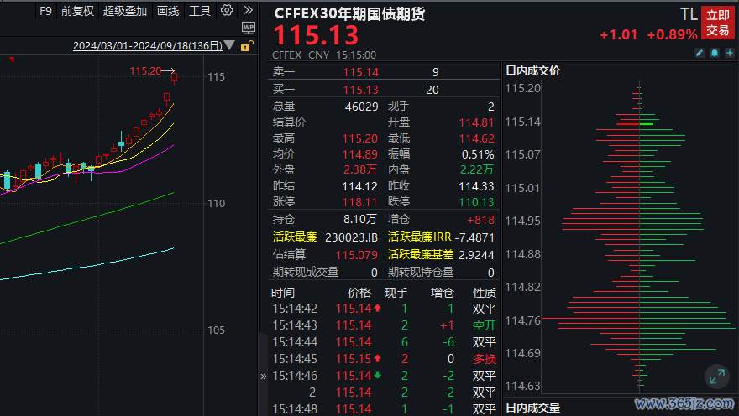Image resolution: width=739 pixels, height=416 pixels.
Task: Click the 增仓 value +818
Action: click(x=480, y=220)
